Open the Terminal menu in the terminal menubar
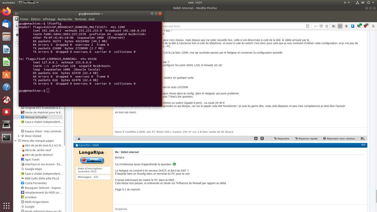Screen dimensions: 377x212 pos(80,19)
